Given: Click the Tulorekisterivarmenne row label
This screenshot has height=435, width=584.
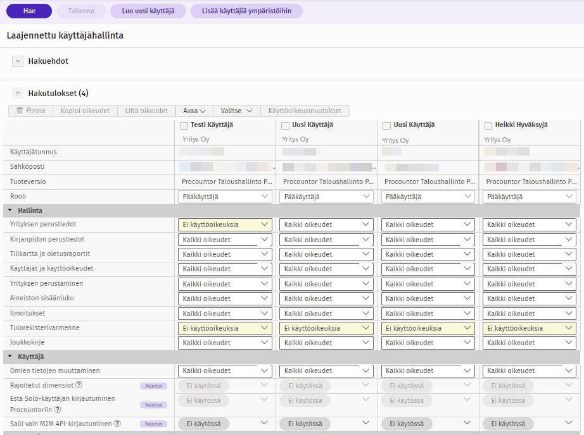Looking at the screenshot, I should pos(45,328).
